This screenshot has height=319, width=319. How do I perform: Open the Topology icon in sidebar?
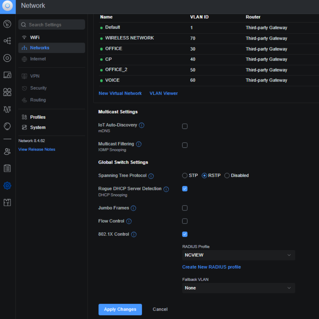tap(7, 41)
